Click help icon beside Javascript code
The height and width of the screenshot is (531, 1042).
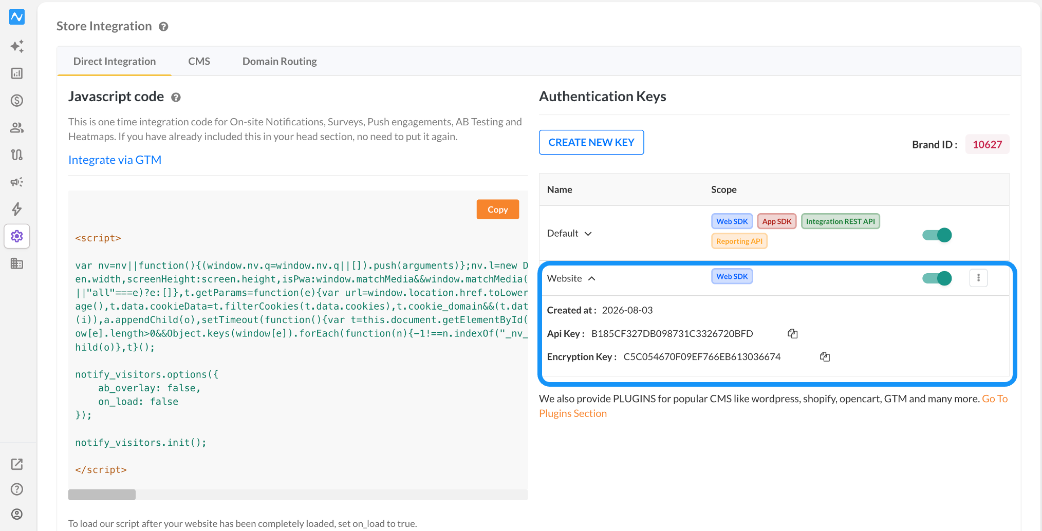pyautogui.click(x=176, y=98)
